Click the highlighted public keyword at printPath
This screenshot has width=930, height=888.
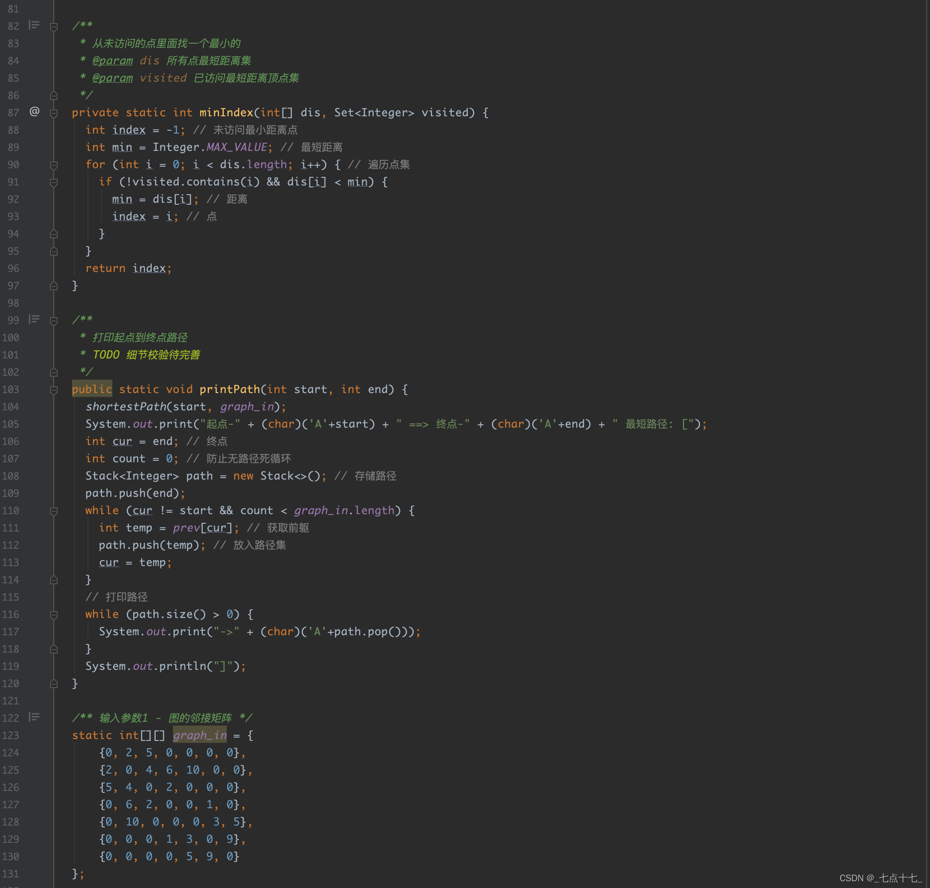(92, 389)
